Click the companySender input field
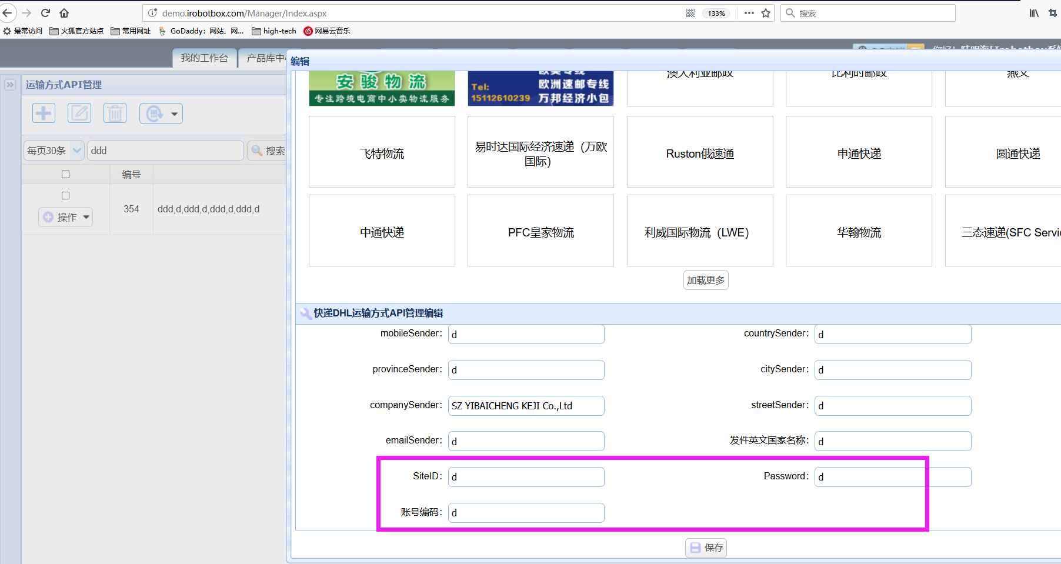The height and width of the screenshot is (564, 1061). click(x=526, y=406)
